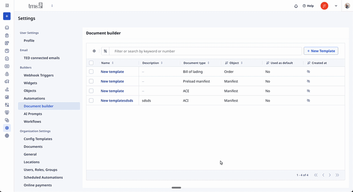
Task: Click hidden icon in Preload manifest row
Action: point(308,81)
